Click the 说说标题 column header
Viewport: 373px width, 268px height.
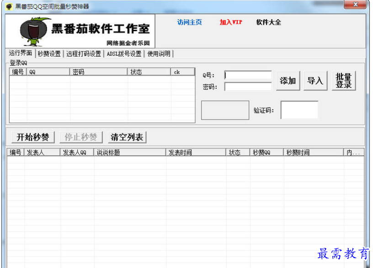coord(130,152)
